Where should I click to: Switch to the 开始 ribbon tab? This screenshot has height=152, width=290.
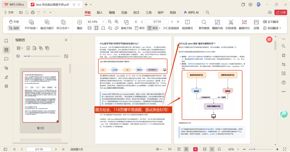pos(88,13)
